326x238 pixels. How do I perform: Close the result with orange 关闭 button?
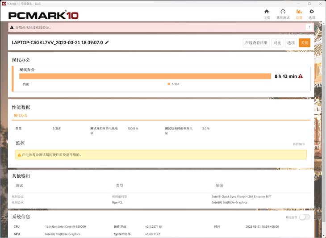tap(304, 43)
